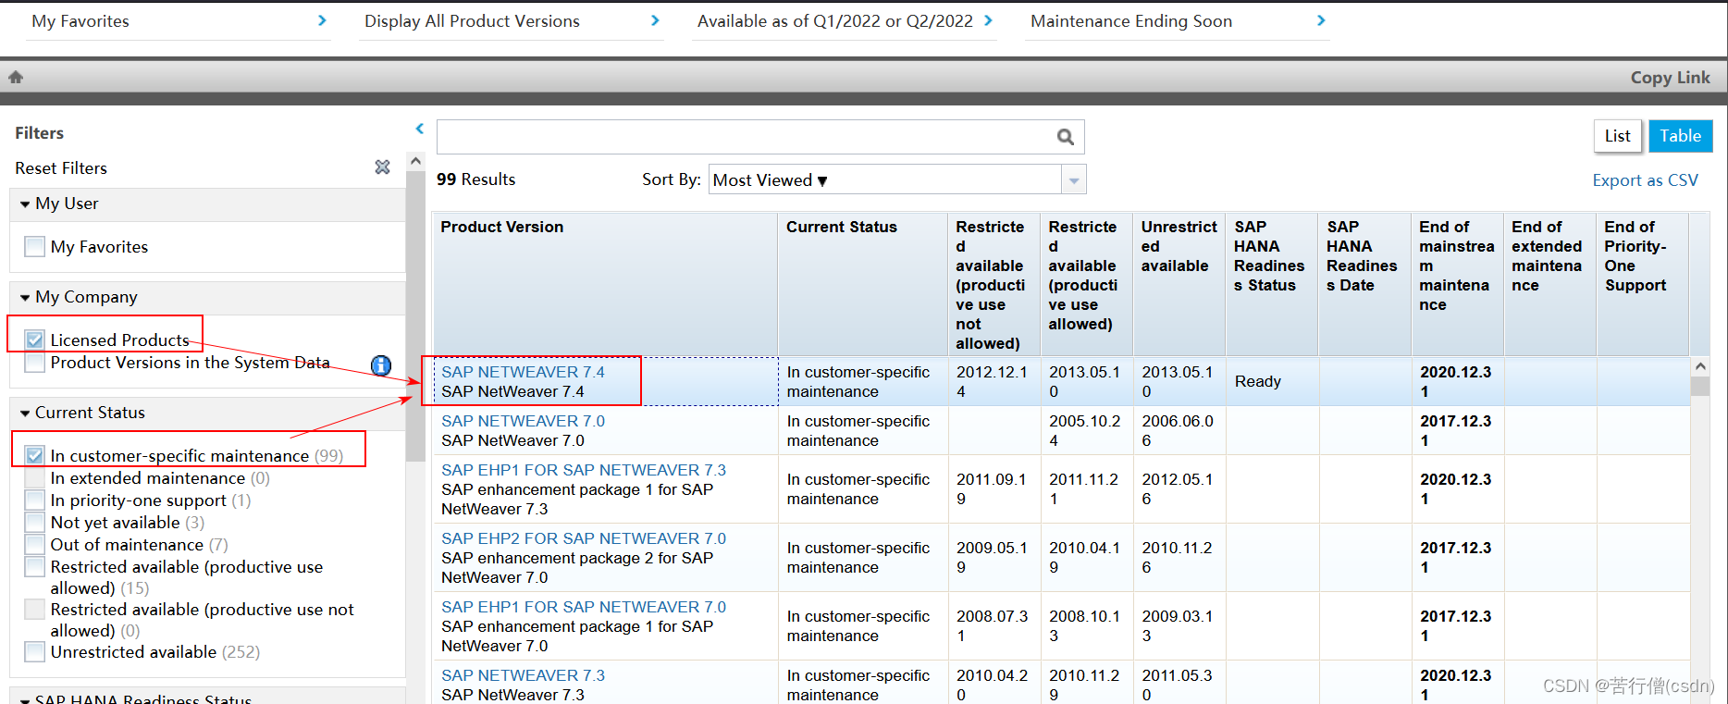The image size is (1728, 704).
Task: Check In extended maintenance filter
Action: (x=34, y=477)
